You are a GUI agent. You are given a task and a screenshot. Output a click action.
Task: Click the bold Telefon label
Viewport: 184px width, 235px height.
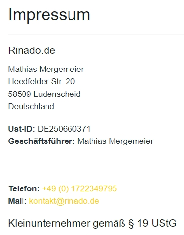24,189
